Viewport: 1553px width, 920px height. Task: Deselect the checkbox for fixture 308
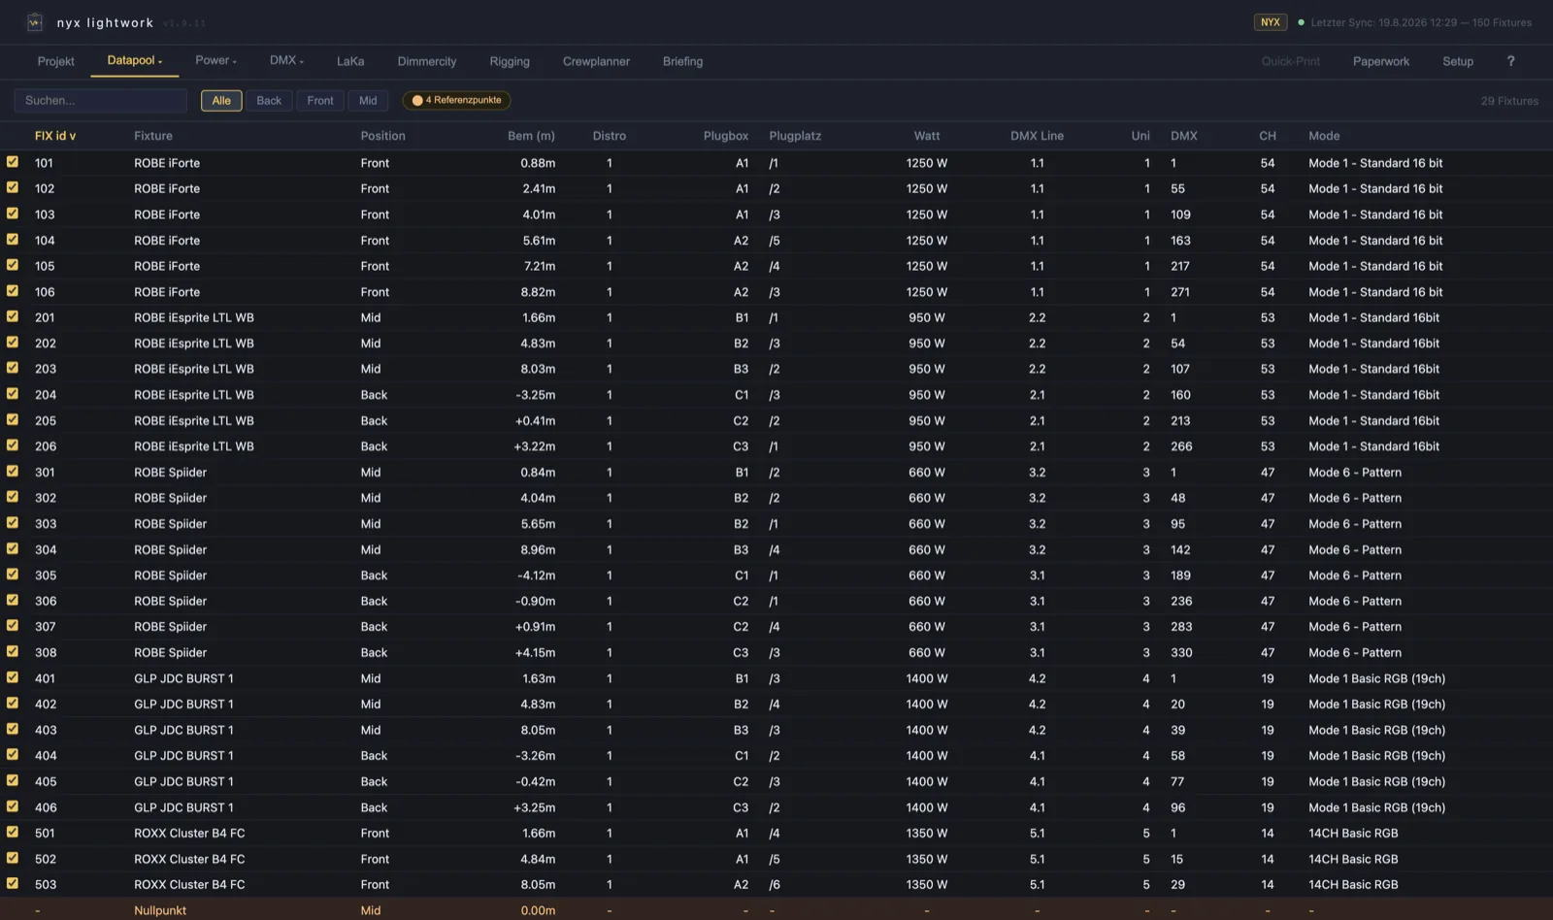click(x=13, y=652)
